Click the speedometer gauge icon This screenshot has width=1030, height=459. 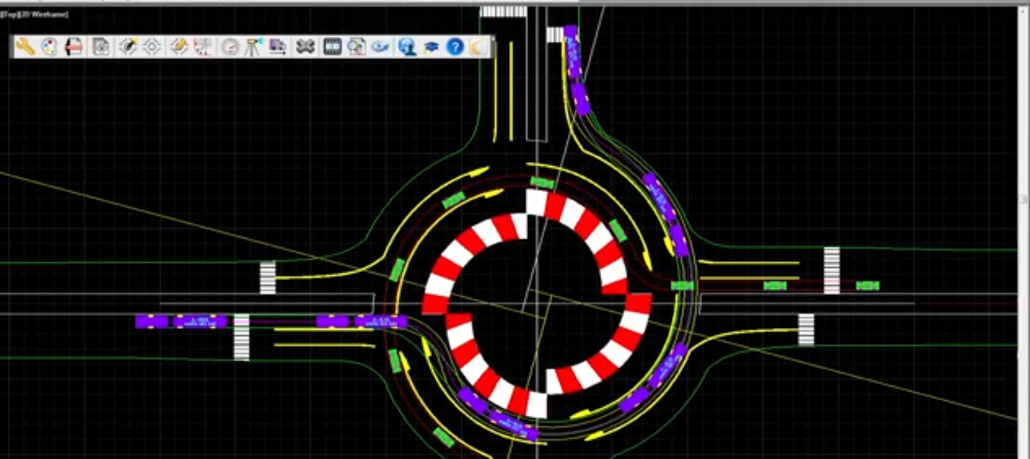[230, 47]
